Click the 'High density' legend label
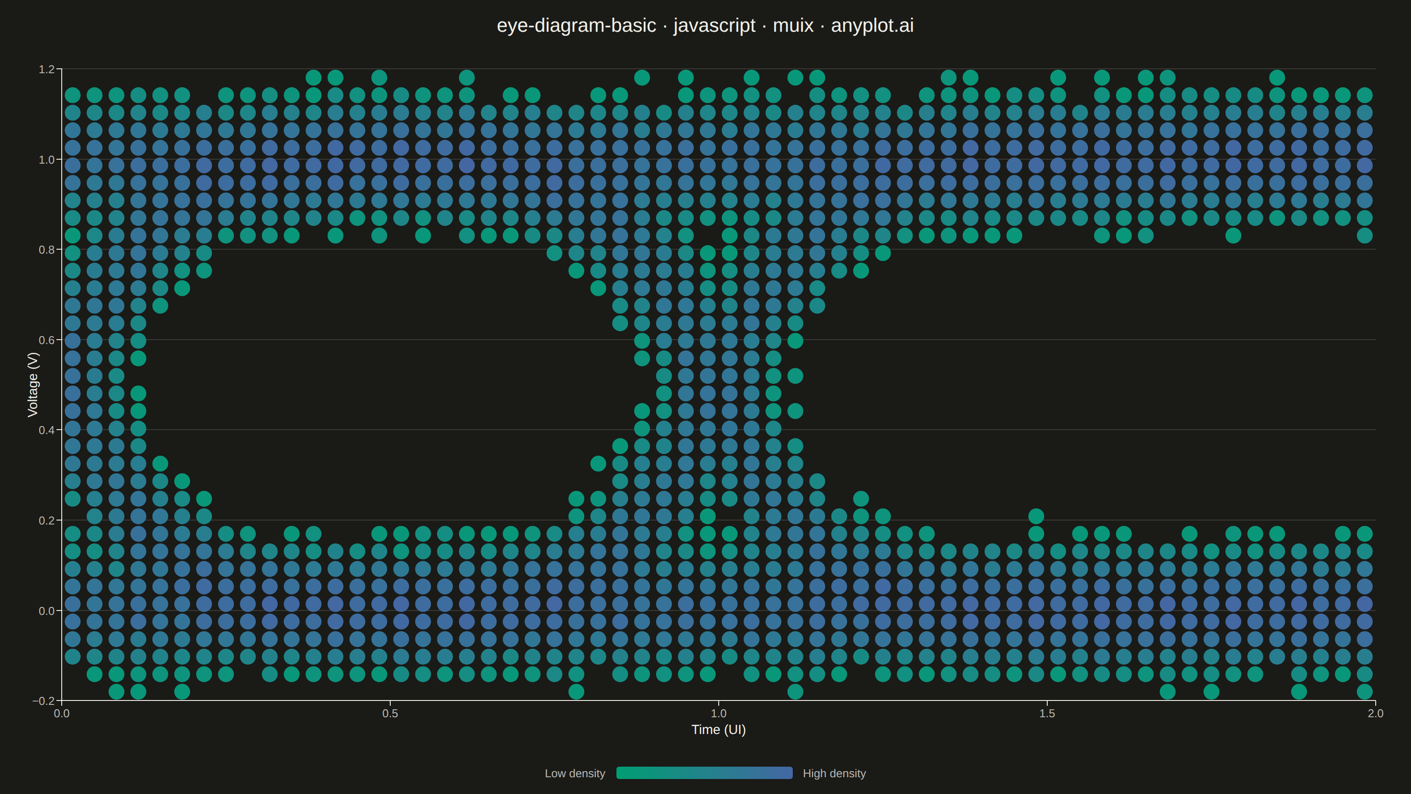The image size is (1411, 794). click(x=834, y=773)
